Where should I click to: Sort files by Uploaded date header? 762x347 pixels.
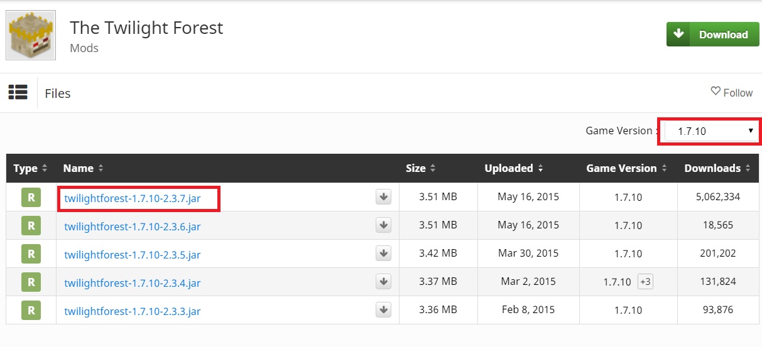coord(514,168)
